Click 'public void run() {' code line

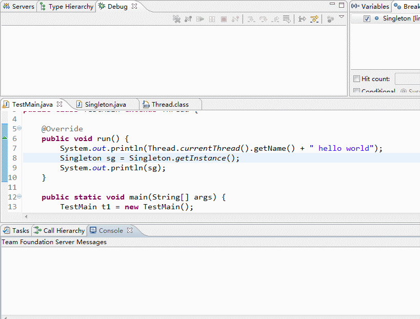[85, 139]
